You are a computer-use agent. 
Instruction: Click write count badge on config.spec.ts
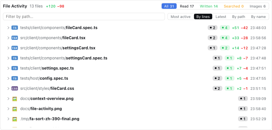point(230,78)
